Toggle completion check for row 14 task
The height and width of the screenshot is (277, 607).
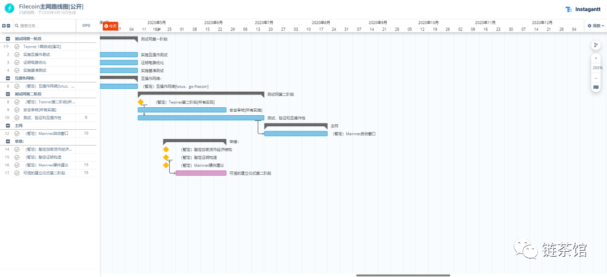coord(17,149)
